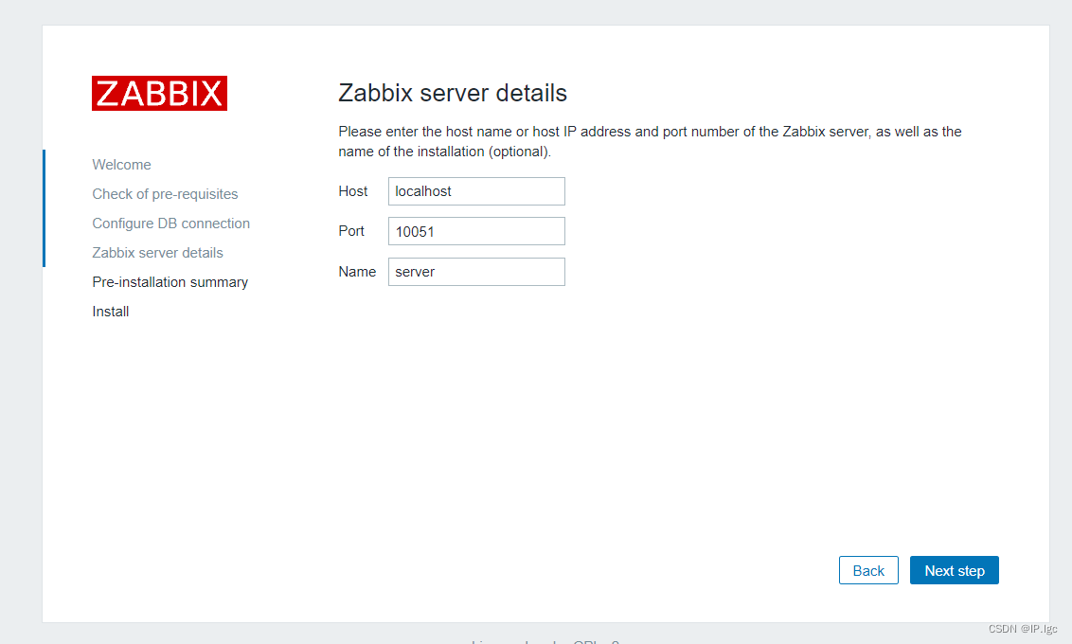Click the 'Zabbix server details' page heading

pyautogui.click(x=453, y=93)
